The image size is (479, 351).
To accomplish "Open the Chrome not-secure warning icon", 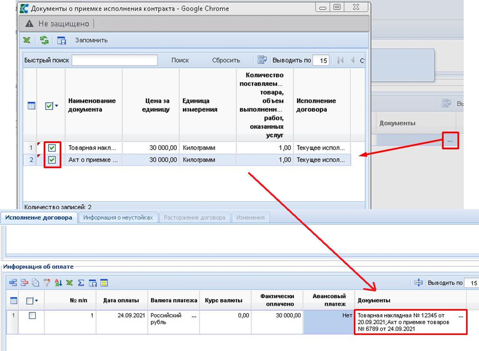I will [x=29, y=24].
